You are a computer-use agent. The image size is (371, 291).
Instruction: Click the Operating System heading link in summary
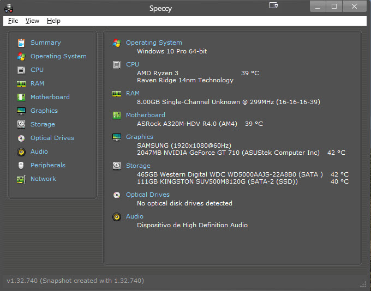(154, 43)
